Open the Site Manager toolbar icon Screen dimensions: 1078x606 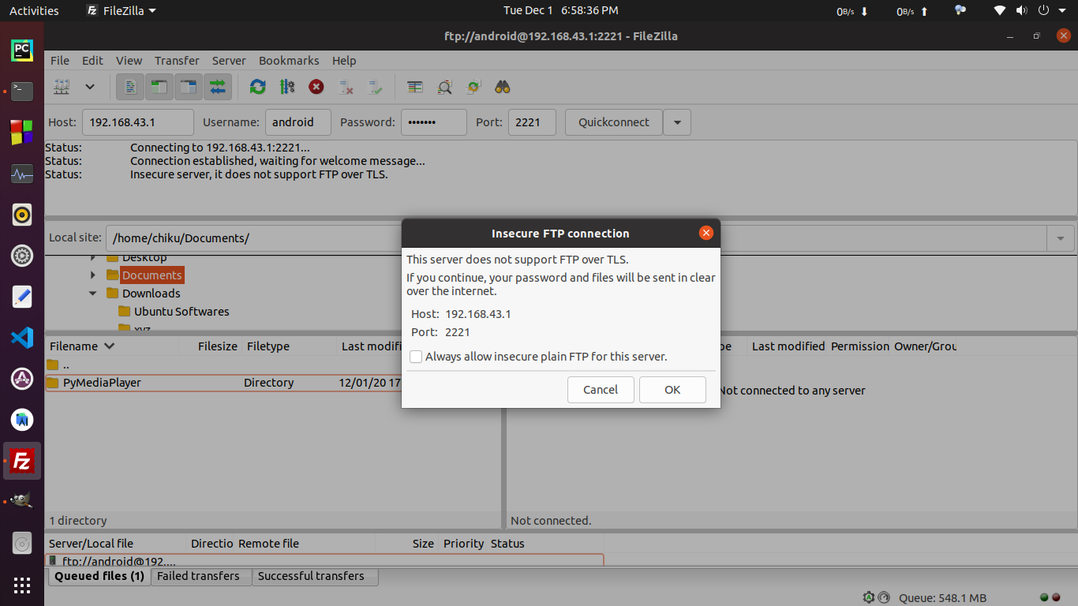tap(62, 87)
